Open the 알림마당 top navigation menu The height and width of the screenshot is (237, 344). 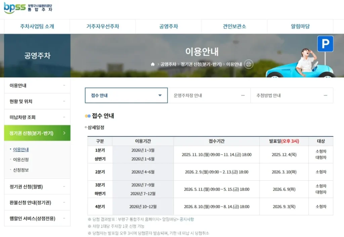coord(299,26)
